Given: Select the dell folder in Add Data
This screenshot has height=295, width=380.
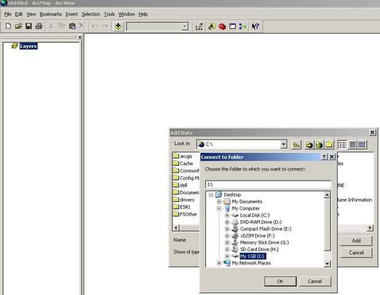Looking at the screenshot, I should coord(180,185).
